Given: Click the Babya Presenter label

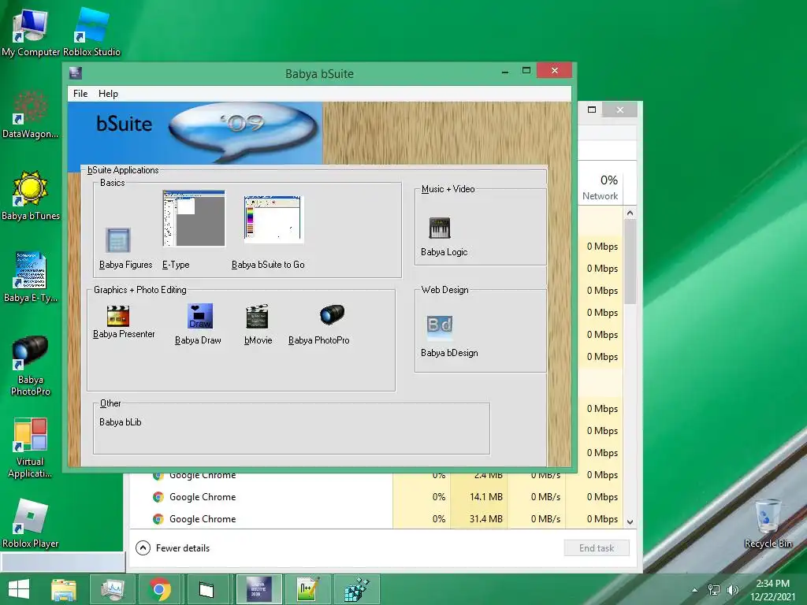Looking at the screenshot, I should click(x=124, y=334).
